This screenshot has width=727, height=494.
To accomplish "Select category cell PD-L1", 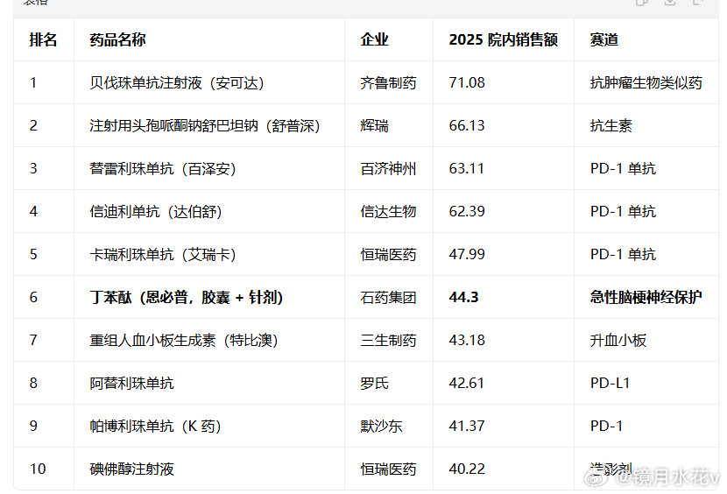I will coord(611,384).
